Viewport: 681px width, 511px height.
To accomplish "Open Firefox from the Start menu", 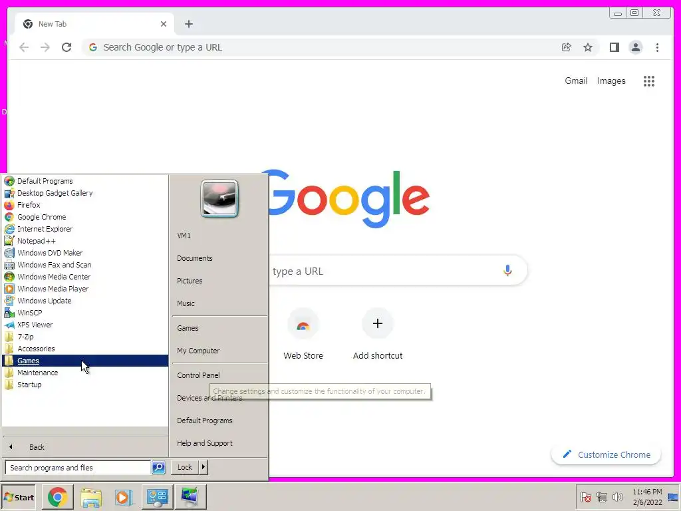I will pos(85,205).
